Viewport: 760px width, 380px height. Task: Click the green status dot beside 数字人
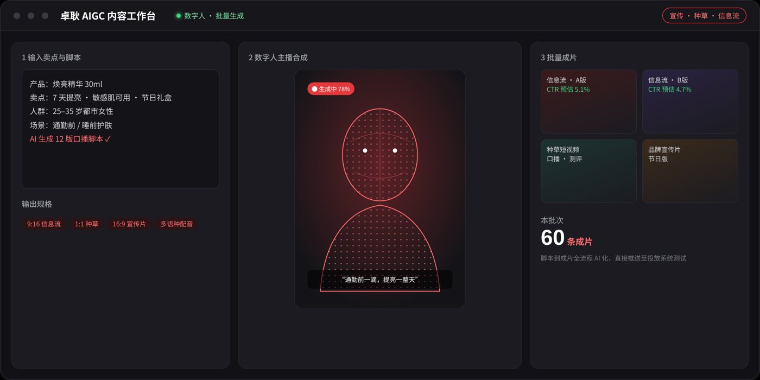click(178, 16)
